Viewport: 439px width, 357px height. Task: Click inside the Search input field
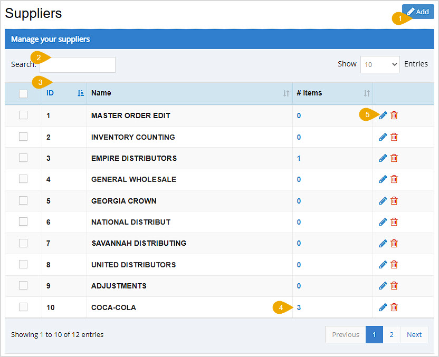(77, 64)
